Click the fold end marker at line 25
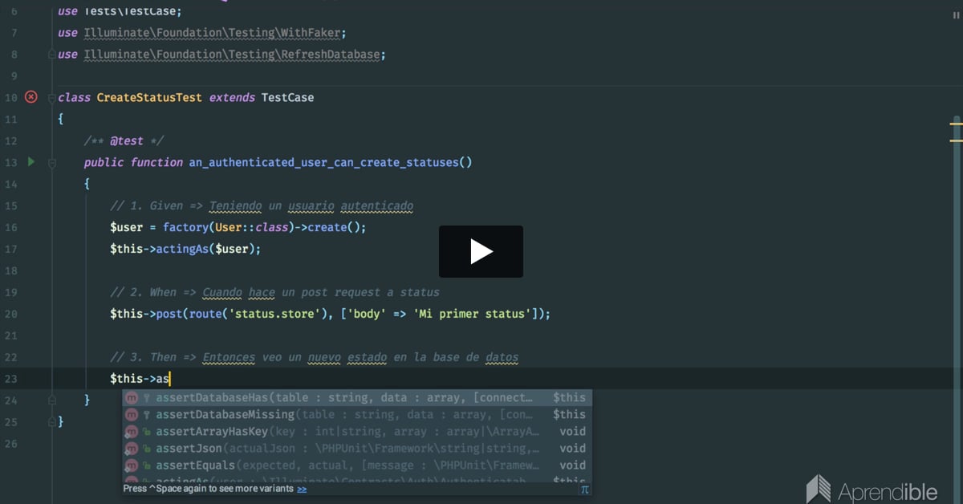The height and width of the screenshot is (504, 963). pyautogui.click(x=51, y=421)
